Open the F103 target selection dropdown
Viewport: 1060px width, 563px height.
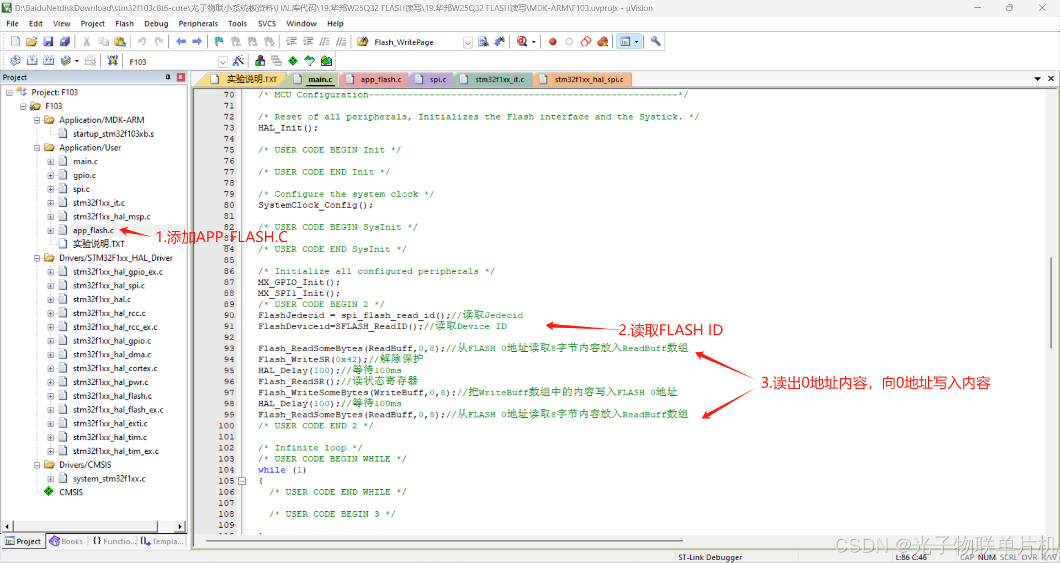[x=222, y=62]
